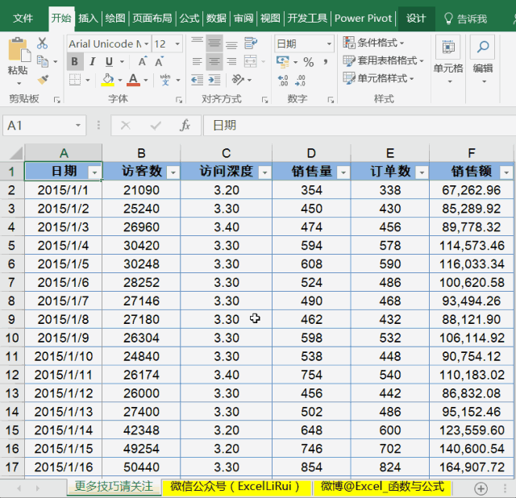Screen dimensions: 516x498
Task: Toggle Italic formatting
Action: (x=92, y=61)
